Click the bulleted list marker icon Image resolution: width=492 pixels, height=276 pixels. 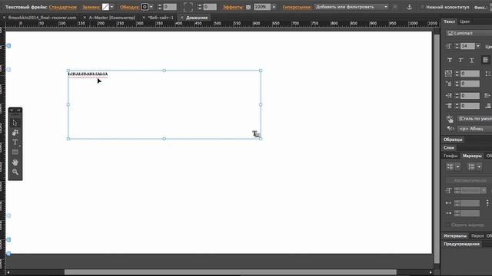450,167
